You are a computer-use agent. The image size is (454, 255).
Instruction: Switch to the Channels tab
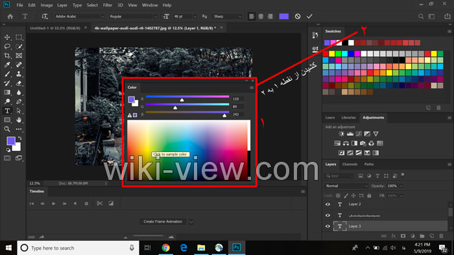click(350, 164)
